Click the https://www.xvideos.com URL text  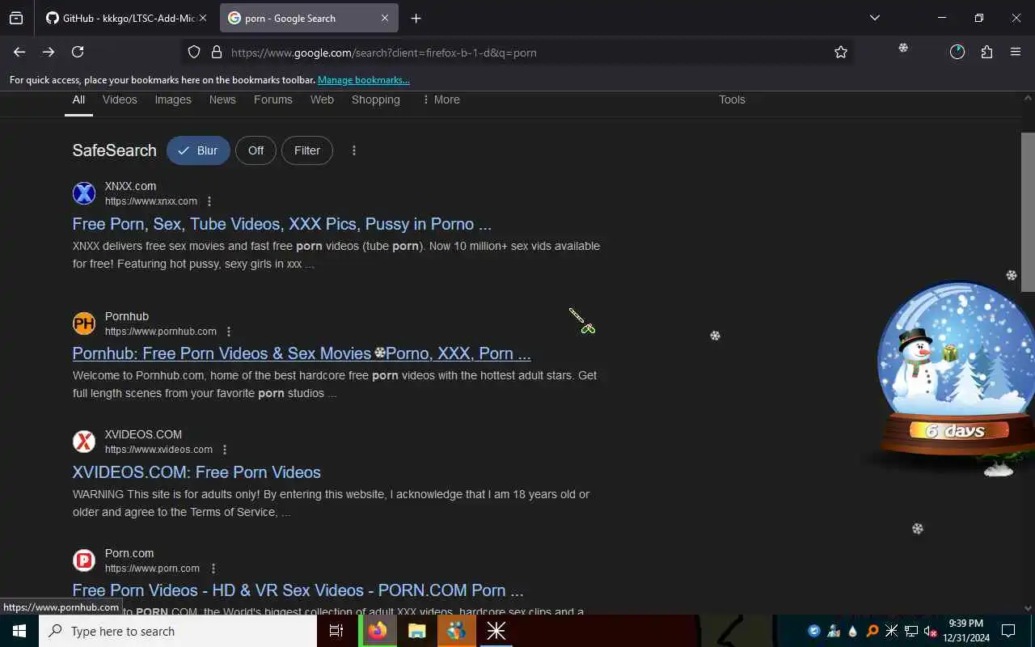coord(158,450)
